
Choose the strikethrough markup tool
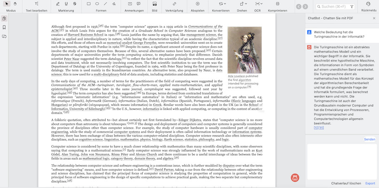pyautogui.click(x=75, y=3)
